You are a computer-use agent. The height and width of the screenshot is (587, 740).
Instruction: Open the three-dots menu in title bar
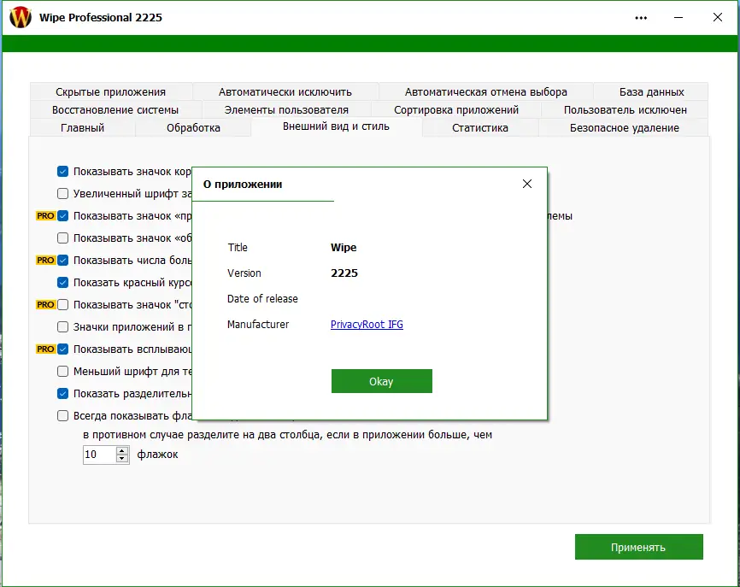pos(641,18)
